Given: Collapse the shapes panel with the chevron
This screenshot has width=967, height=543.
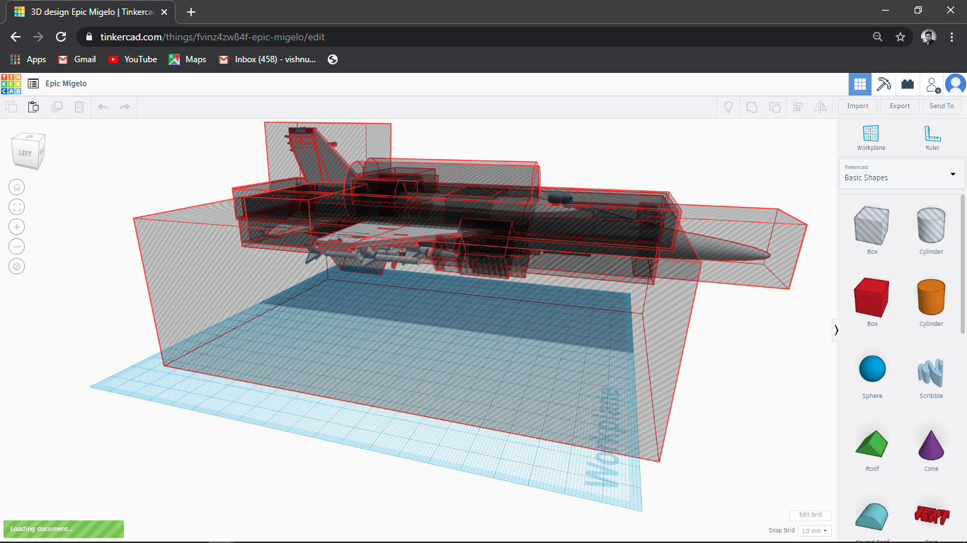Looking at the screenshot, I should [836, 329].
